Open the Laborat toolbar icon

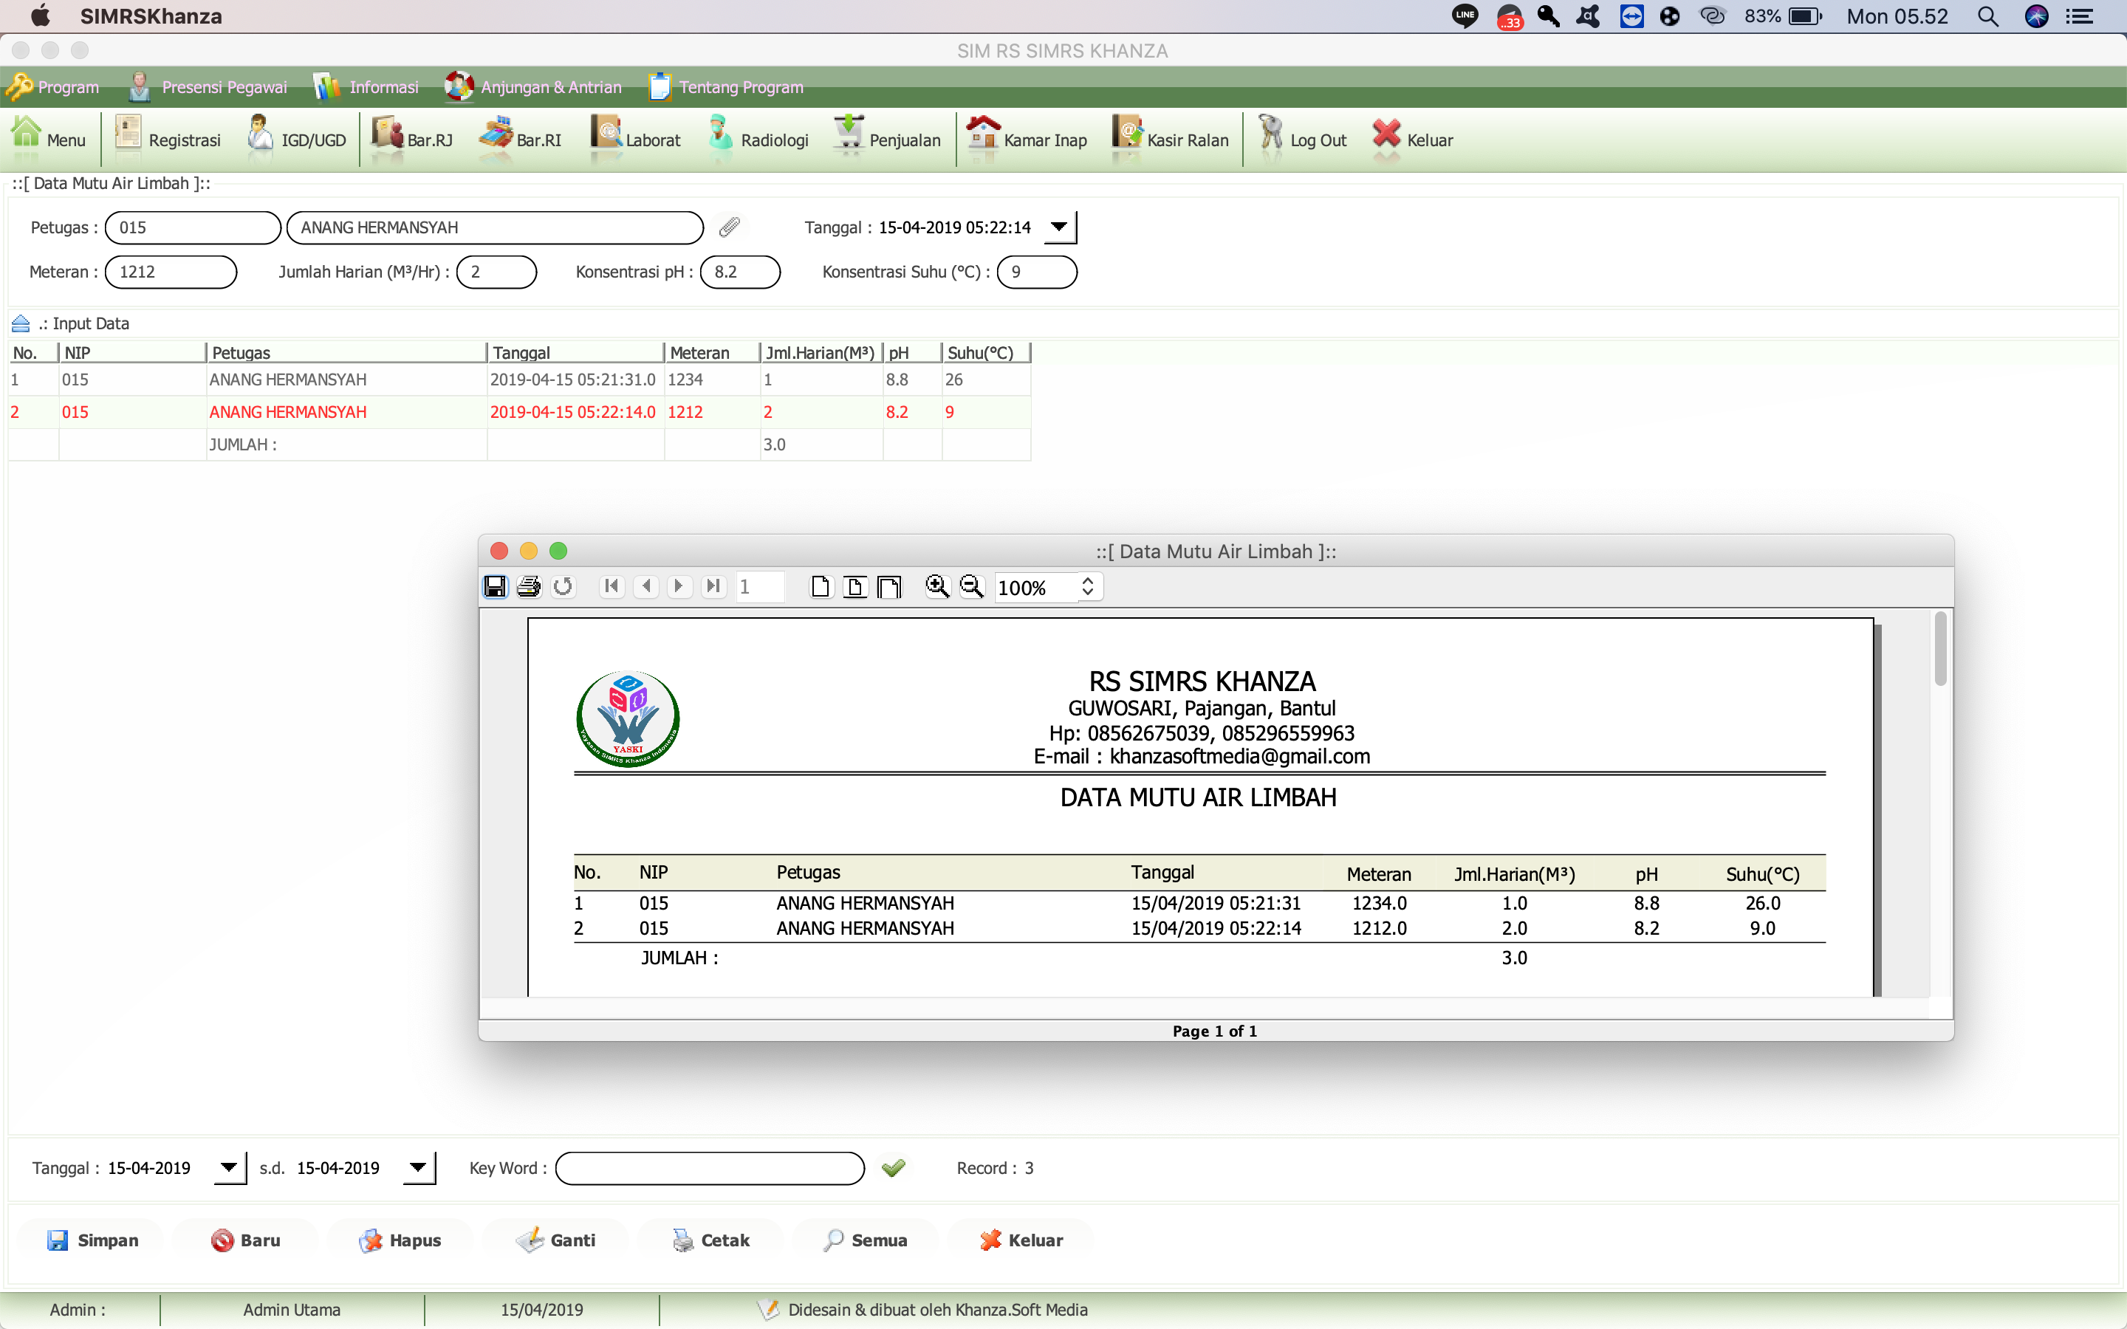[x=634, y=139]
